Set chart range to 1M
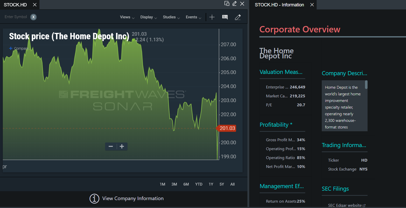Viewport: 406px width, 208px height. pos(162,184)
